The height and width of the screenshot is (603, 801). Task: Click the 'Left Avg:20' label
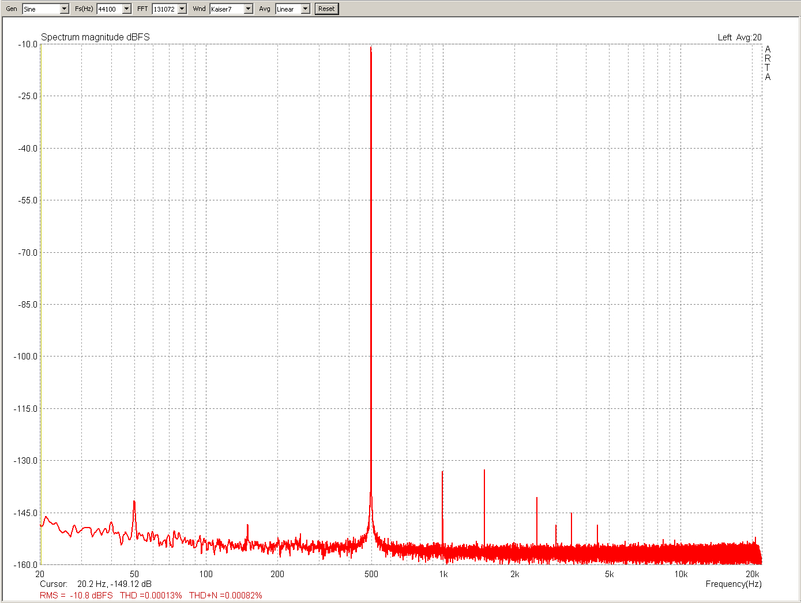click(739, 37)
